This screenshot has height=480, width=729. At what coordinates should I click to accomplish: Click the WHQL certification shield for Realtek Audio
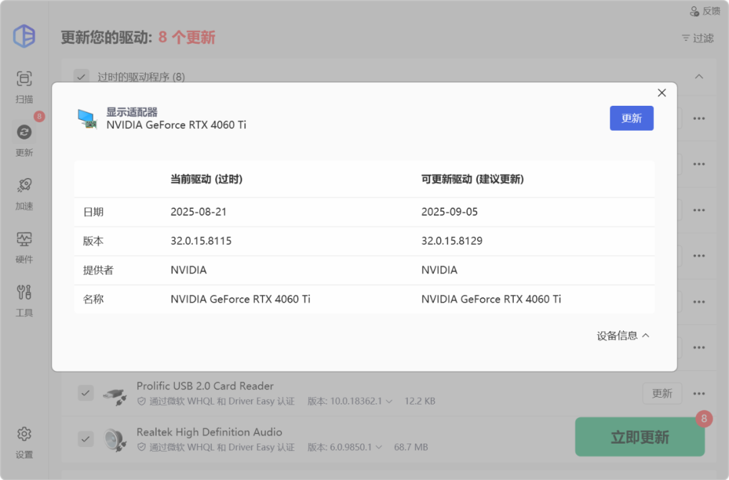141,447
